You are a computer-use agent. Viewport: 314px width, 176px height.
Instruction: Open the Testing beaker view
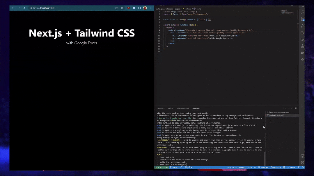[x=302, y=46]
